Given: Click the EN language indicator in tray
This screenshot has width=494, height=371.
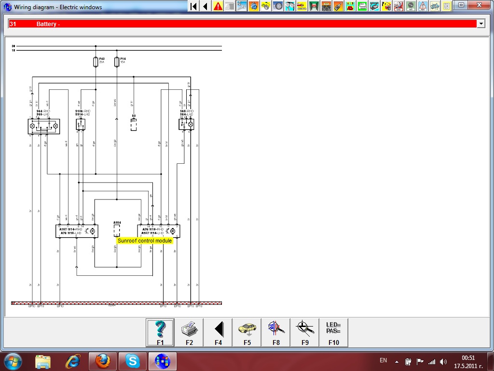Looking at the screenshot, I should click(x=383, y=360).
